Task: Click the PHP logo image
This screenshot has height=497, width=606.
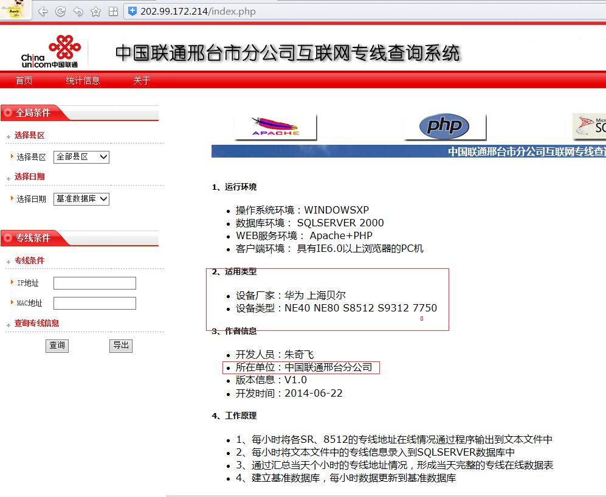Action: [444, 126]
